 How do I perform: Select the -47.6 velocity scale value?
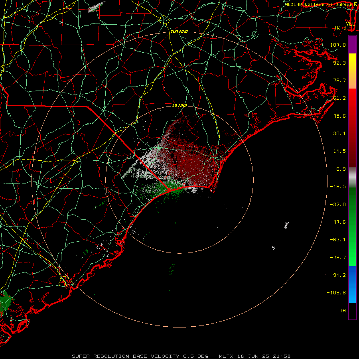(x=338, y=222)
